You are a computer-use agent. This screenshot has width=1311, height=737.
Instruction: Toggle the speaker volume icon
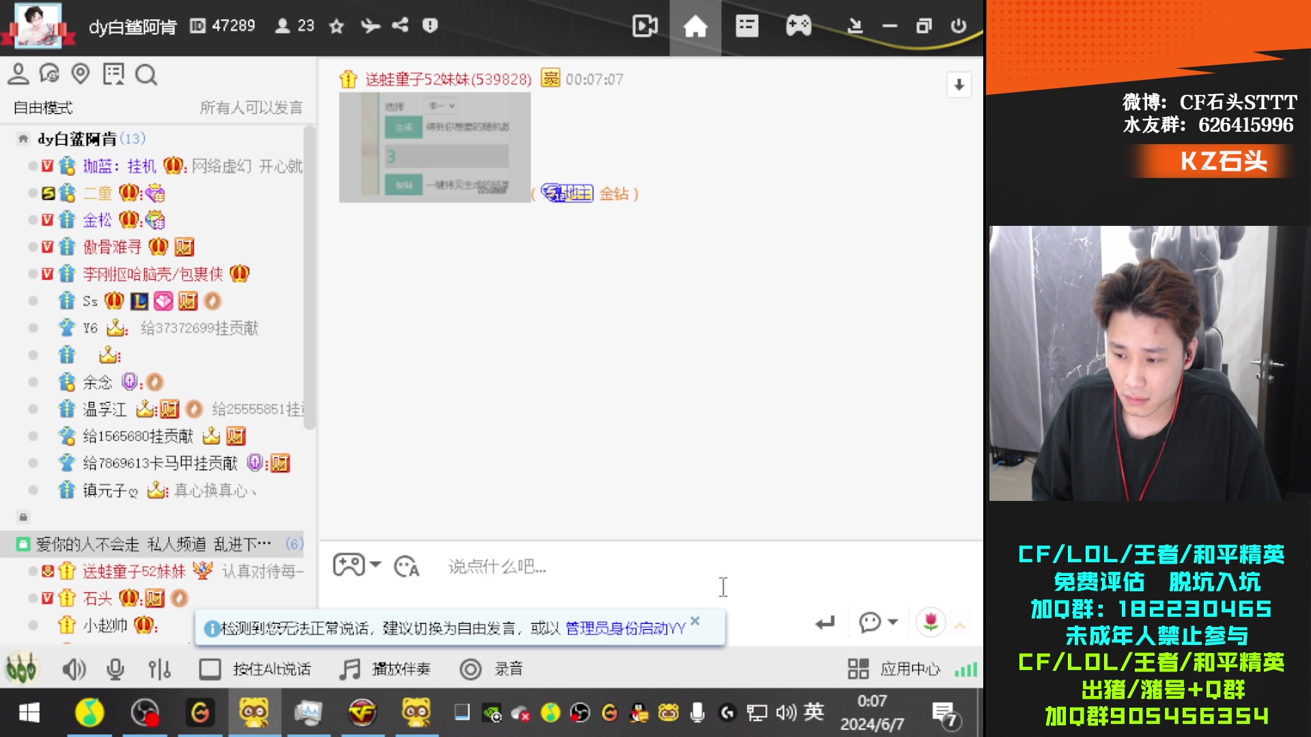73,669
